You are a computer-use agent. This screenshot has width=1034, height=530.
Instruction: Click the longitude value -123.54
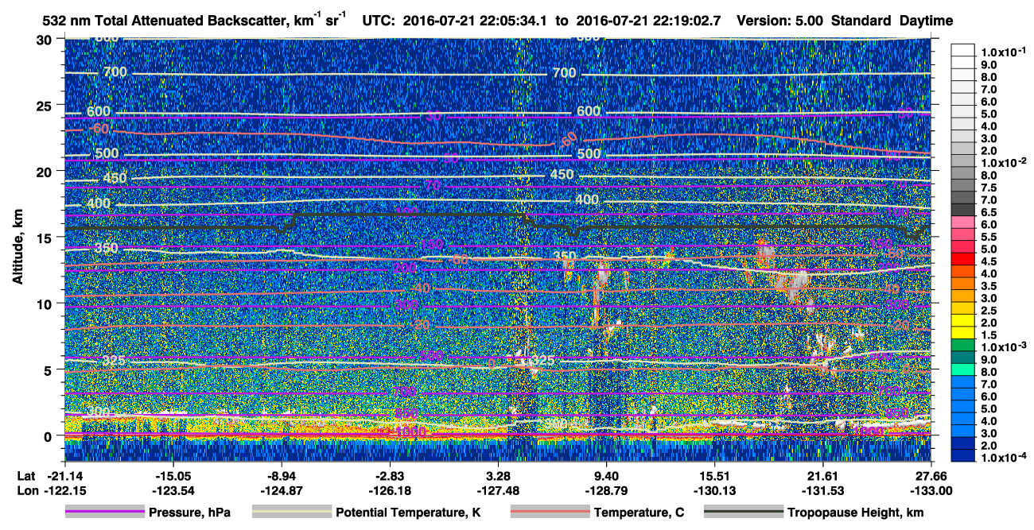[173, 489]
